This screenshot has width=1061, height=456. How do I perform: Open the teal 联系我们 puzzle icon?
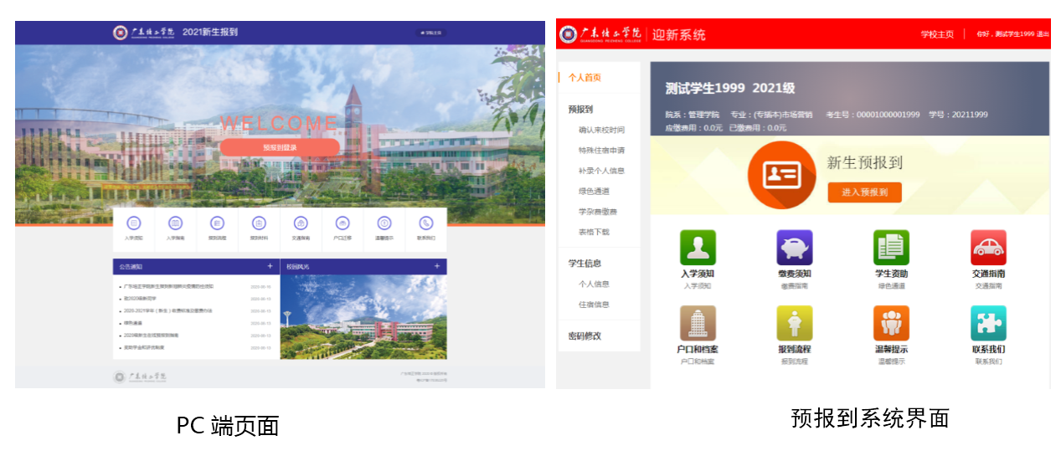(988, 323)
